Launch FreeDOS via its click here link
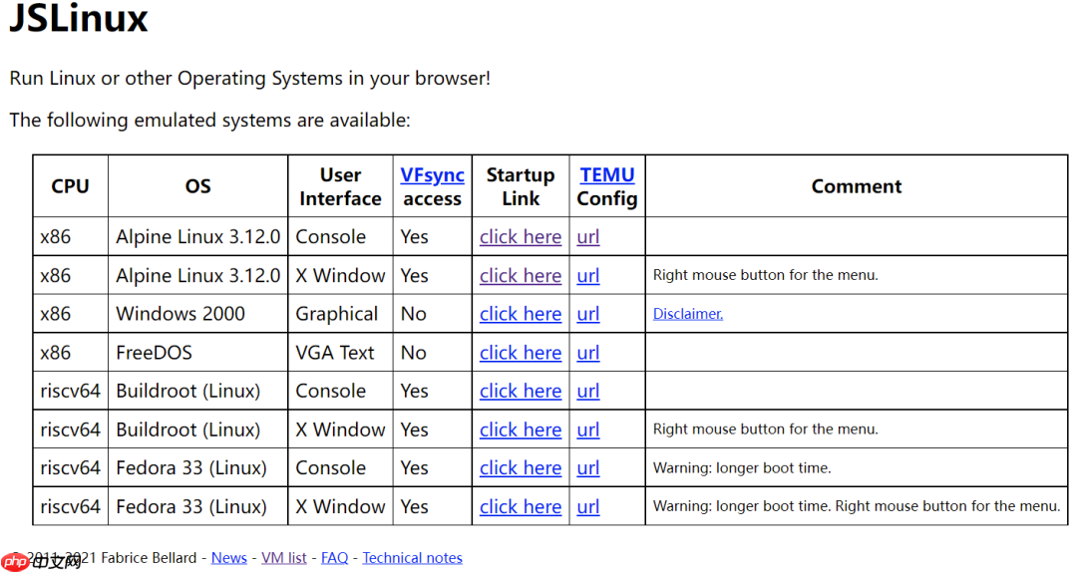This screenshot has height=572, width=1077. pos(521,352)
